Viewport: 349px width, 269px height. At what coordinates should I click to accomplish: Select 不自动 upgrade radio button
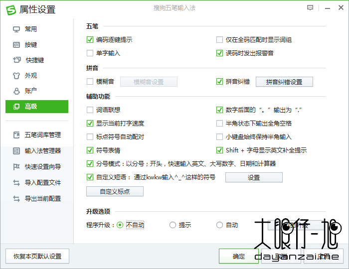point(120,225)
